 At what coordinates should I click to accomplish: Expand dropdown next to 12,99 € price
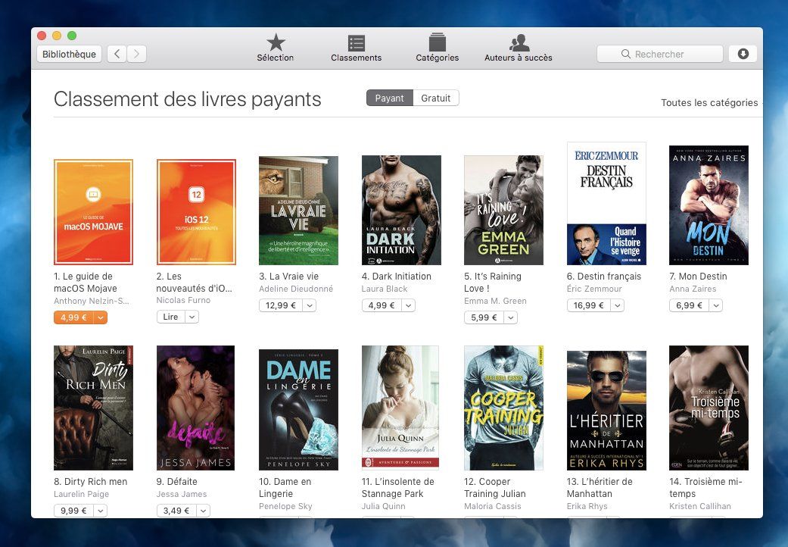tap(310, 305)
